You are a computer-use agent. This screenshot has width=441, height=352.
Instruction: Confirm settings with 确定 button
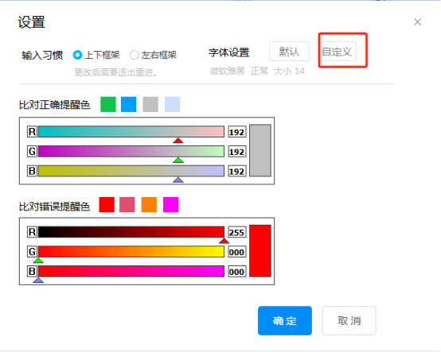[285, 320]
